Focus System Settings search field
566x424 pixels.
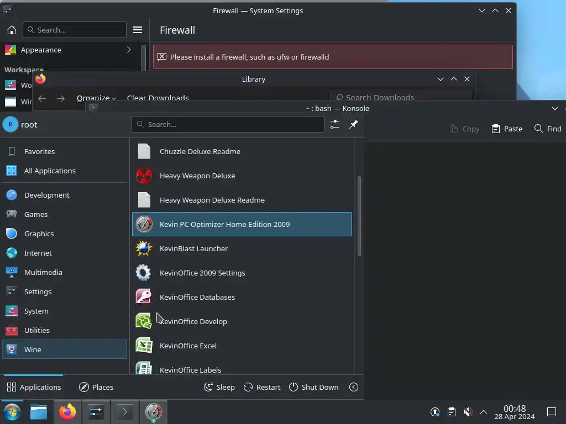[75, 30]
